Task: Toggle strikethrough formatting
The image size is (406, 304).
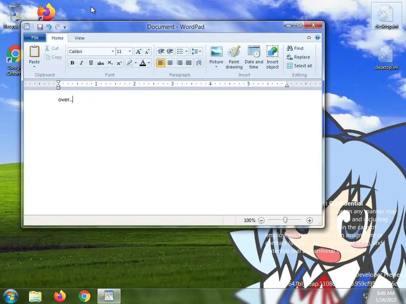Action: click(x=100, y=63)
